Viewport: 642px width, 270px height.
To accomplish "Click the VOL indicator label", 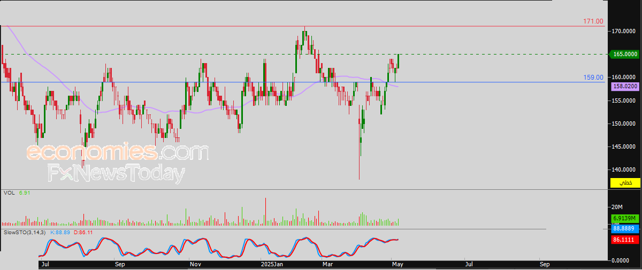I will tap(9, 192).
